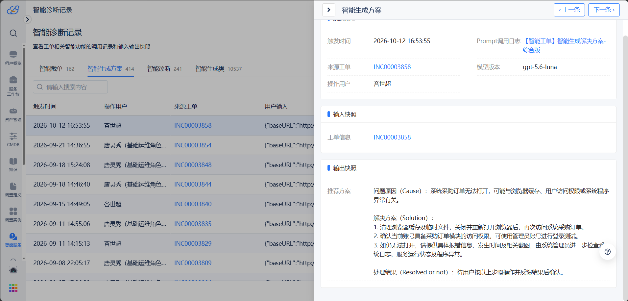Click the help question mark floating button

pyautogui.click(x=608, y=252)
